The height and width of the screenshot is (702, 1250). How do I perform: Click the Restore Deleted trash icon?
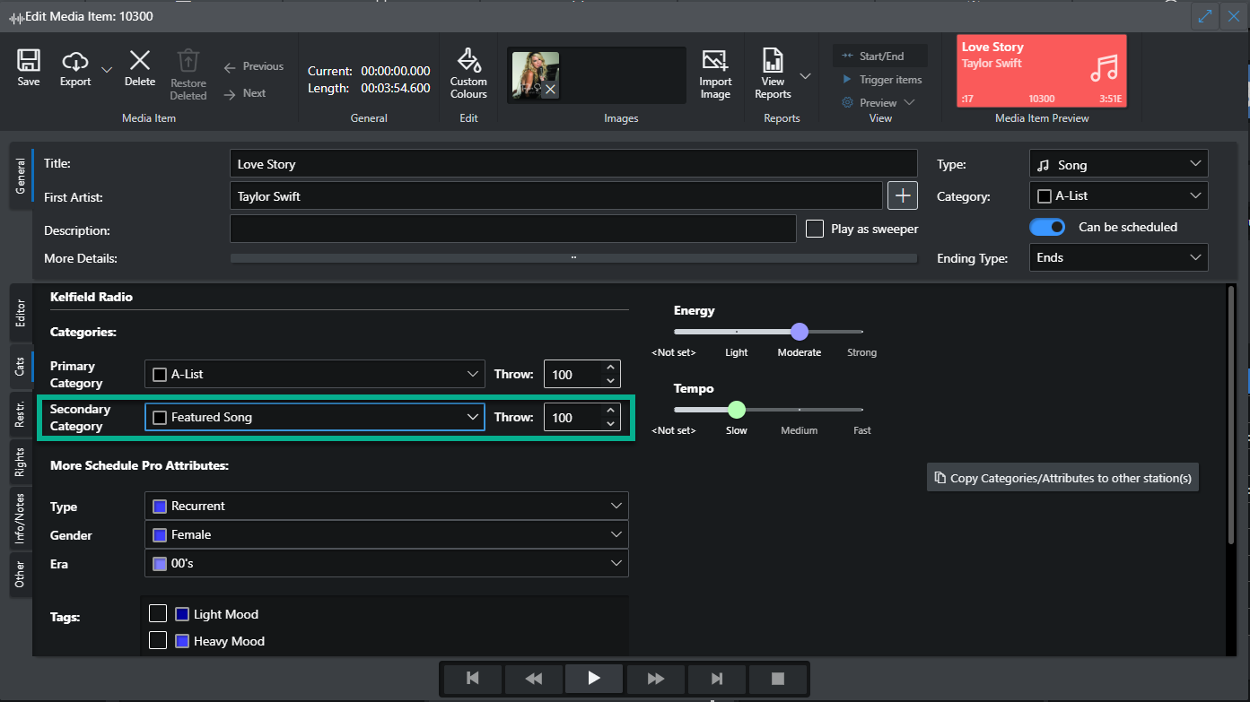pyautogui.click(x=188, y=60)
